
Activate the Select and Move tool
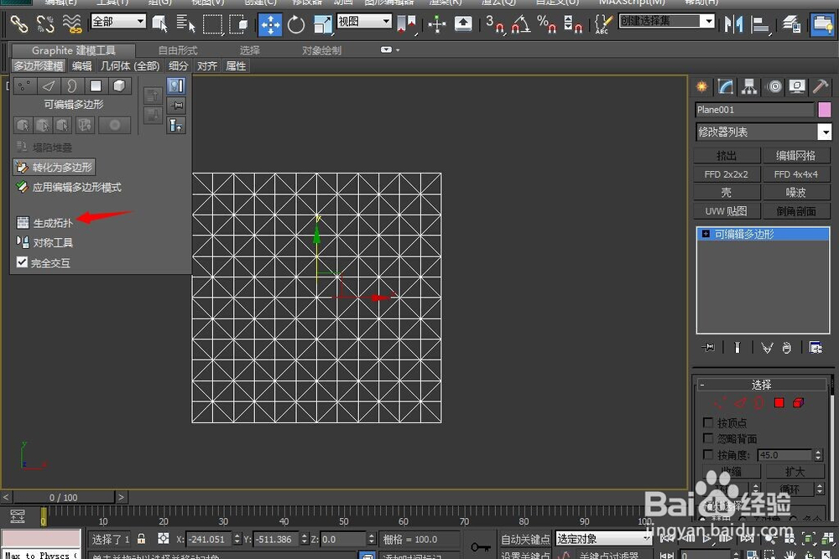click(270, 24)
